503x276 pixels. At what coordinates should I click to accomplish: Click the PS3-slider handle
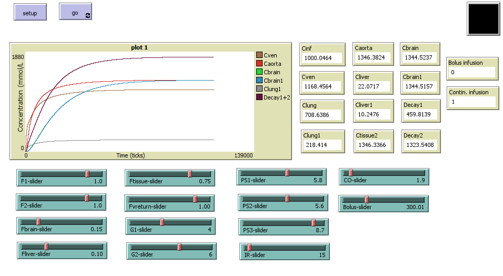click(x=314, y=223)
